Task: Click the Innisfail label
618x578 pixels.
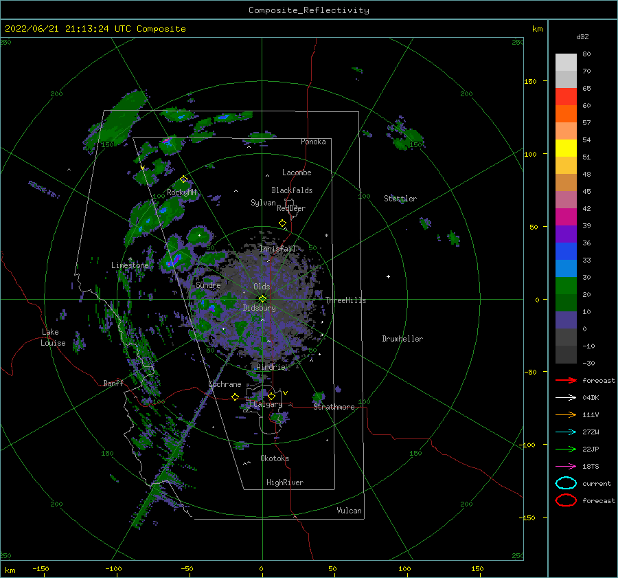Action: pos(278,249)
